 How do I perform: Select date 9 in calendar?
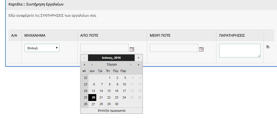(117, 85)
